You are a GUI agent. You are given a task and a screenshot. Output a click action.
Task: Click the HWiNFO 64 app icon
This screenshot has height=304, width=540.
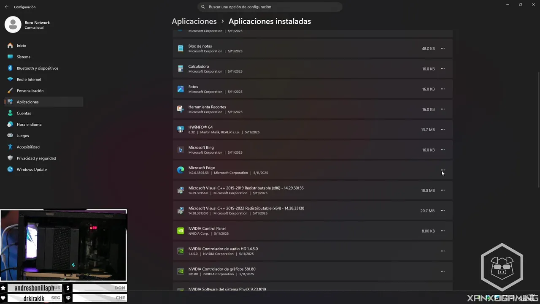click(x=181, y=130)
